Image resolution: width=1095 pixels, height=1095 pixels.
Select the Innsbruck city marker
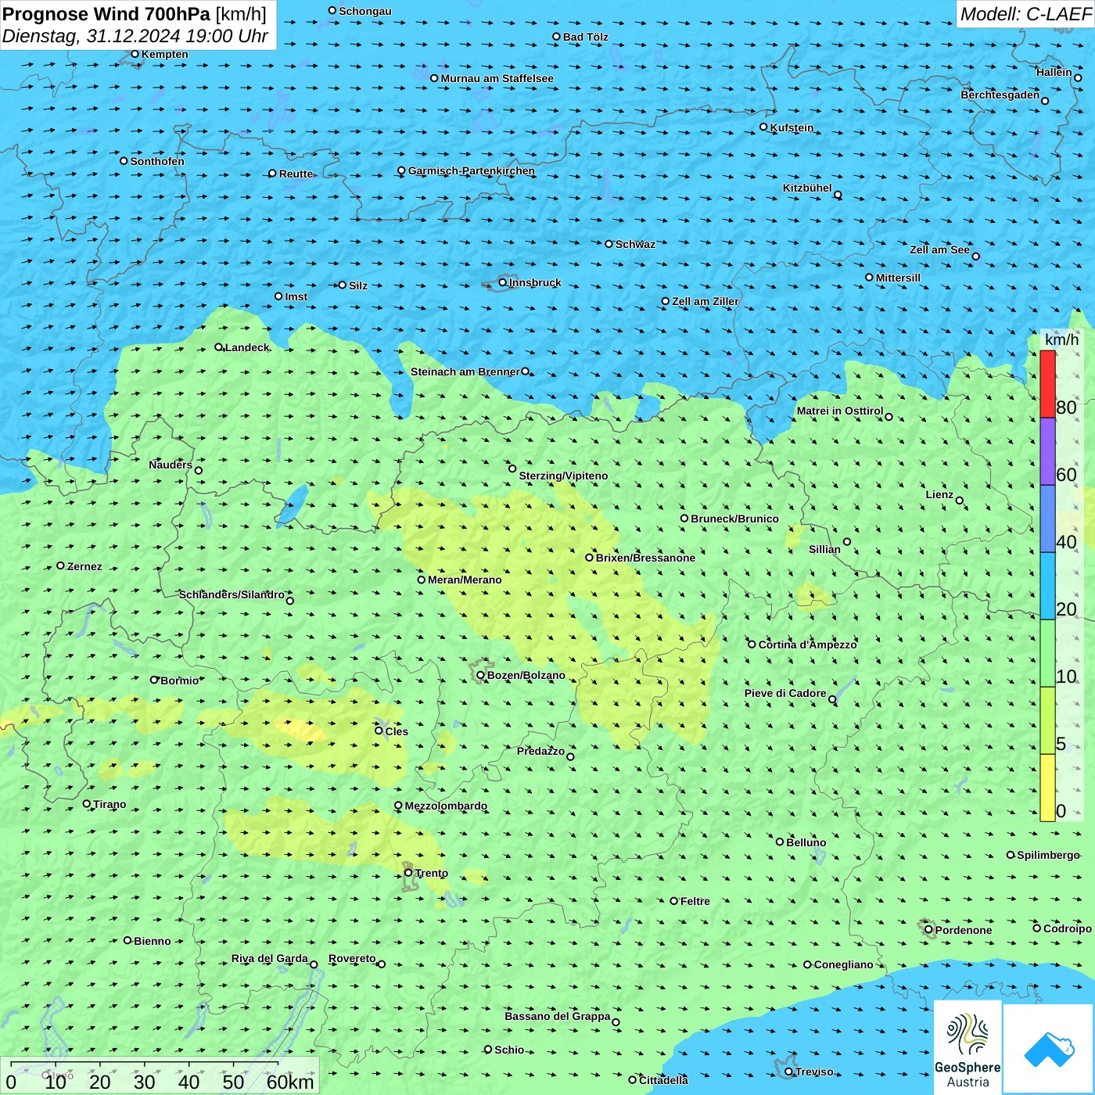pyautogui.click(x=503, y=282)
